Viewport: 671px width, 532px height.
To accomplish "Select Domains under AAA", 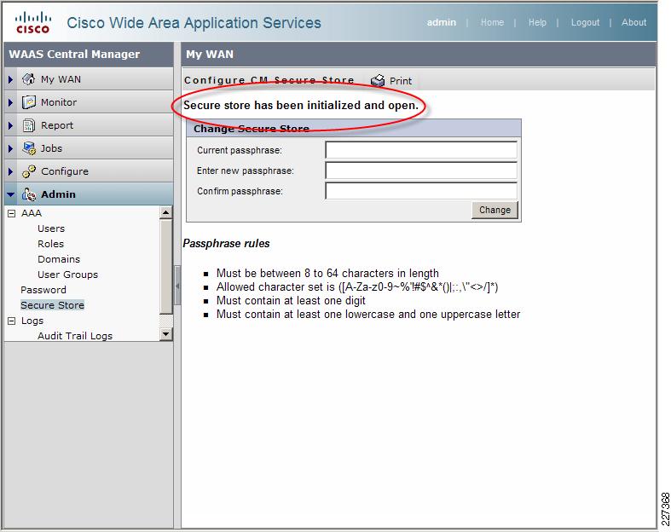I will point(59,259).
